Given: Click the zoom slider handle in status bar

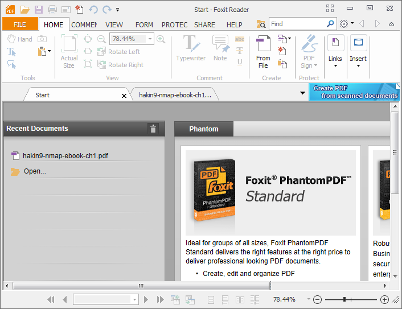Looking at the screenshot, I should pos(344,299).
